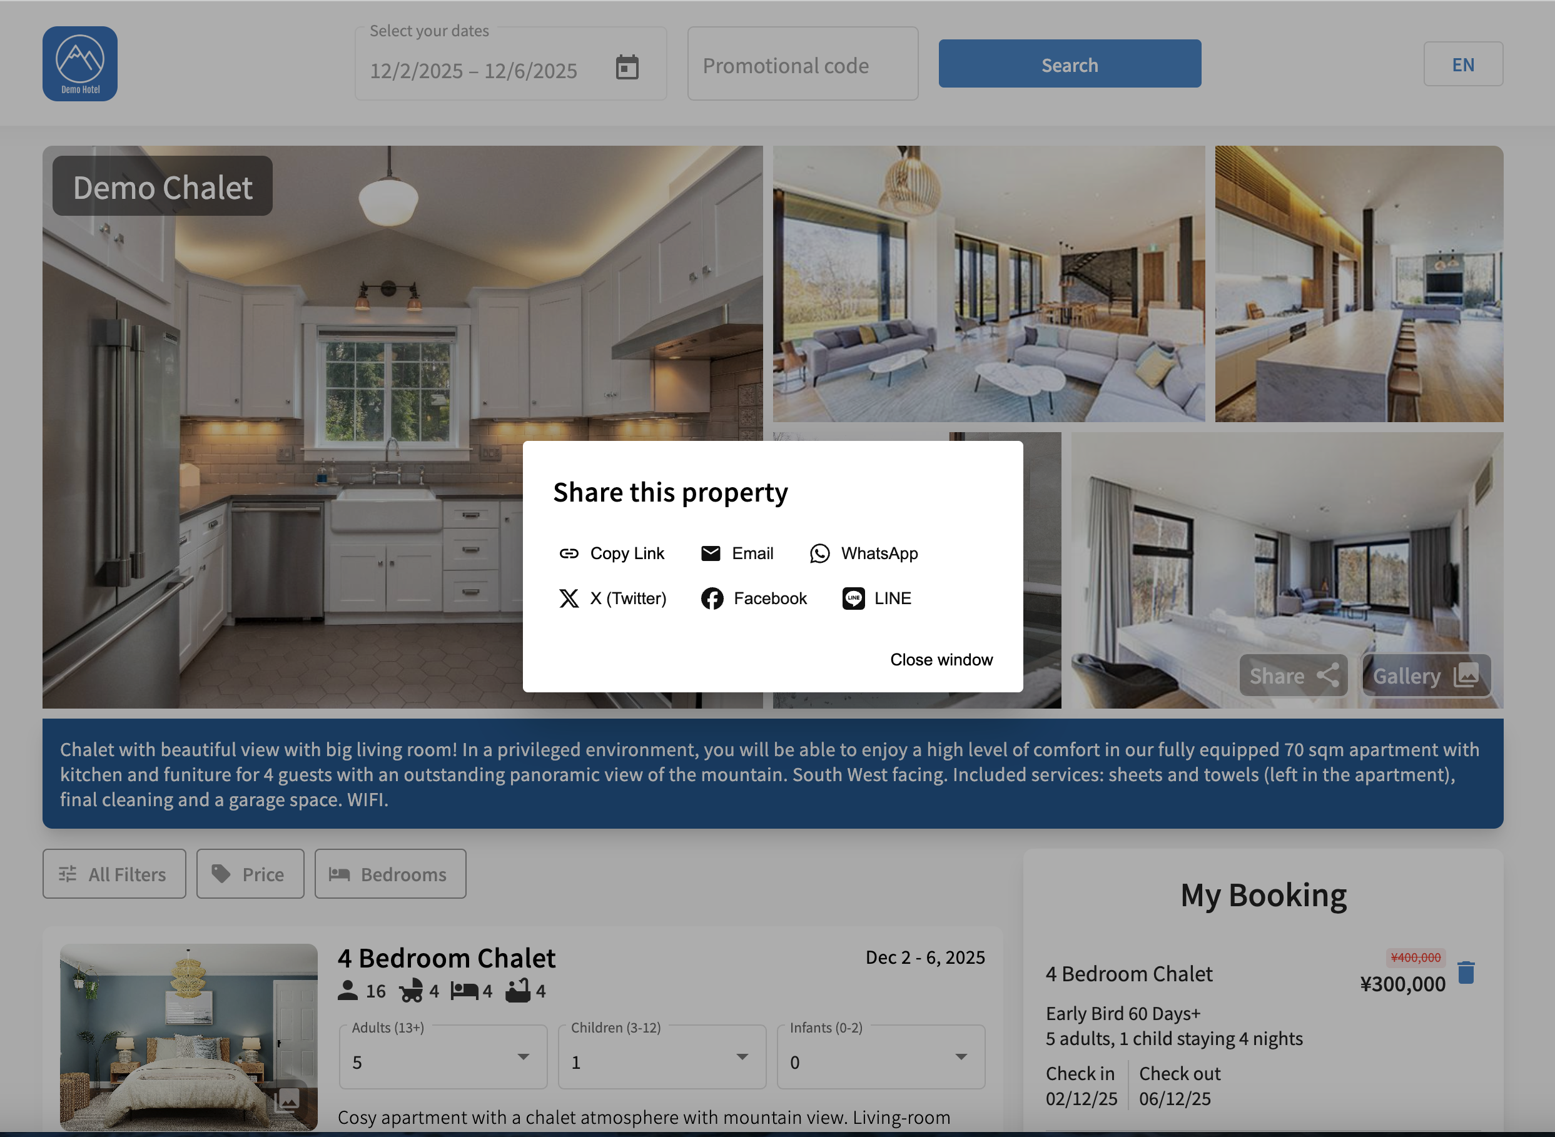This screenshot has width=1555, height=1137.
Task: Click the WhatsApp icon
Action: point(819,553)
